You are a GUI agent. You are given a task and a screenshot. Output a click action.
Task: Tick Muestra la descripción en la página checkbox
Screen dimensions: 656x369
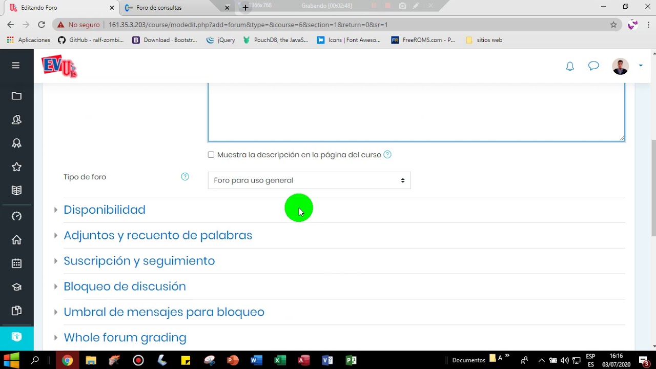(211, 155)
